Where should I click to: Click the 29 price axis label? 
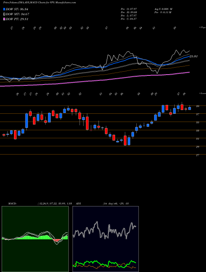tap(197, 147)
